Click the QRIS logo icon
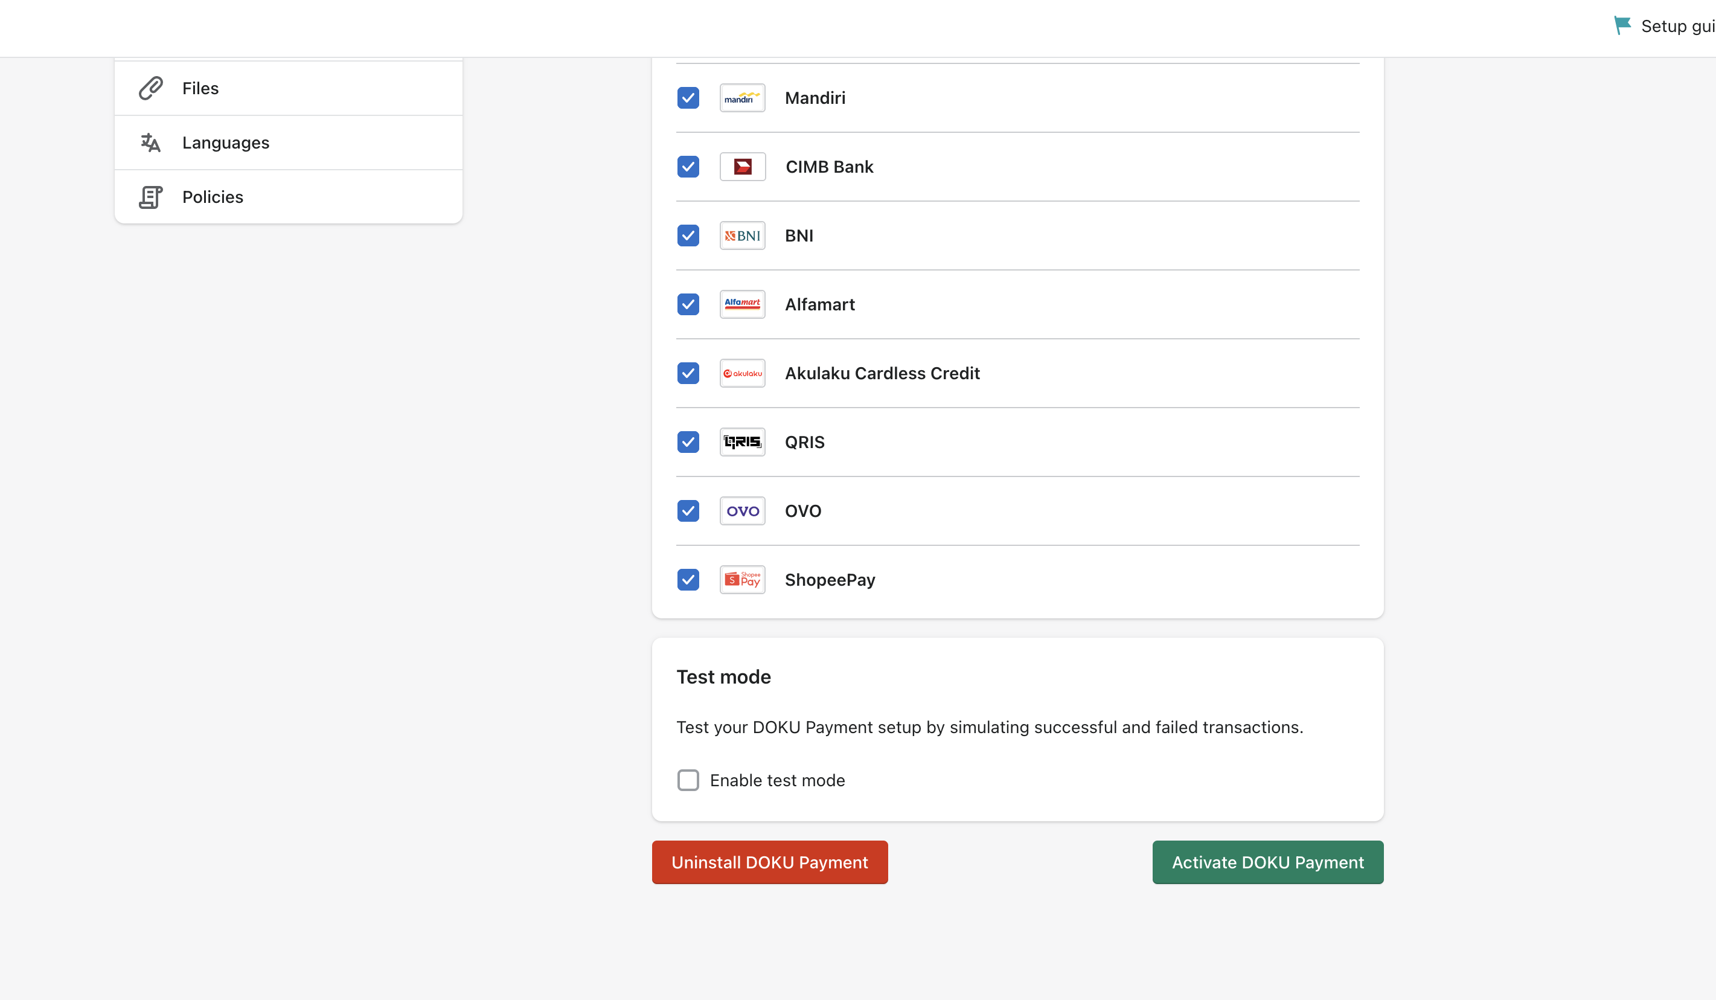This screenshot has height=1000, width=1716. coord(742,442)
